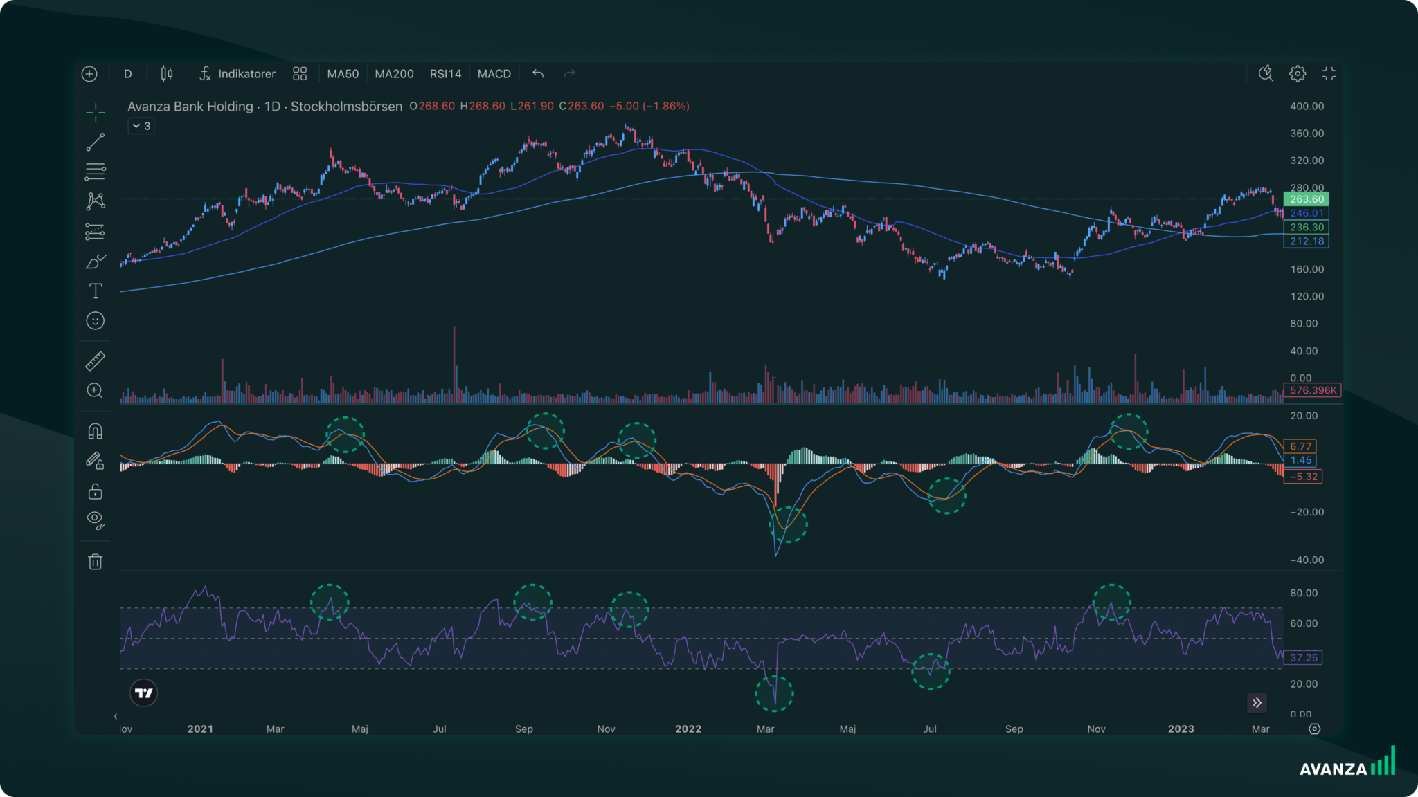Select the Text annotation tool
Screen dimensions: 1418x797
click(x=96, y=291)
